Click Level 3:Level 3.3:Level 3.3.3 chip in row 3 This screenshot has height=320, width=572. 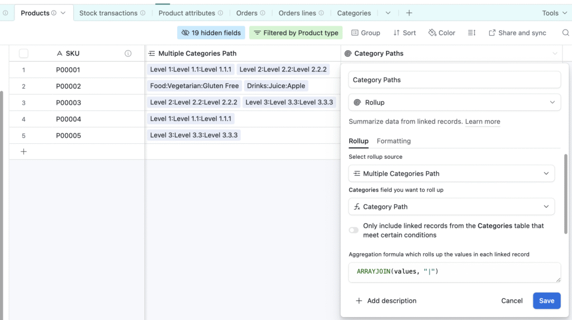[x=289, y=102]
